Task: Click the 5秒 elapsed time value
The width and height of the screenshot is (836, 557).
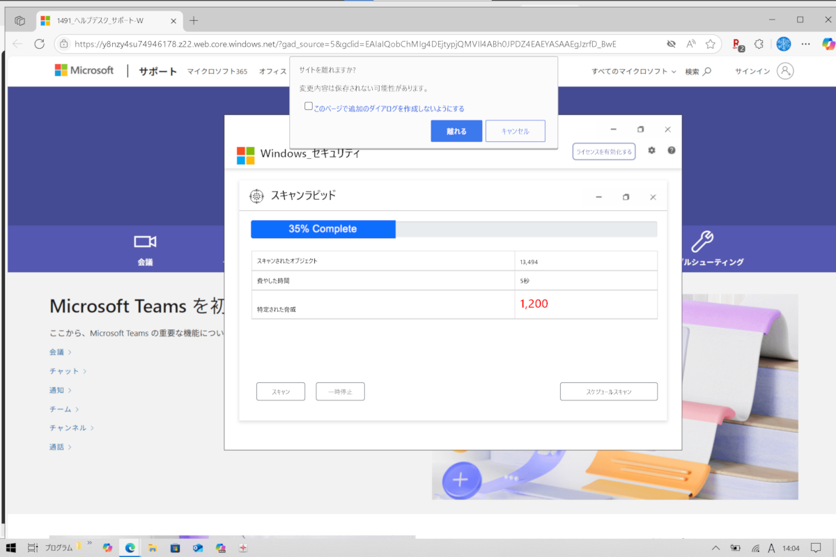Action: click(525, 281)
